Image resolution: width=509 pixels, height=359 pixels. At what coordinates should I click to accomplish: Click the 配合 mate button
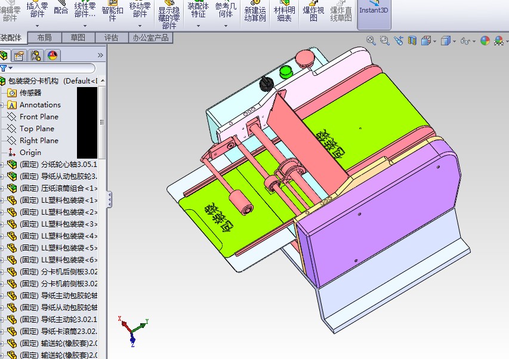click(61, 10)
